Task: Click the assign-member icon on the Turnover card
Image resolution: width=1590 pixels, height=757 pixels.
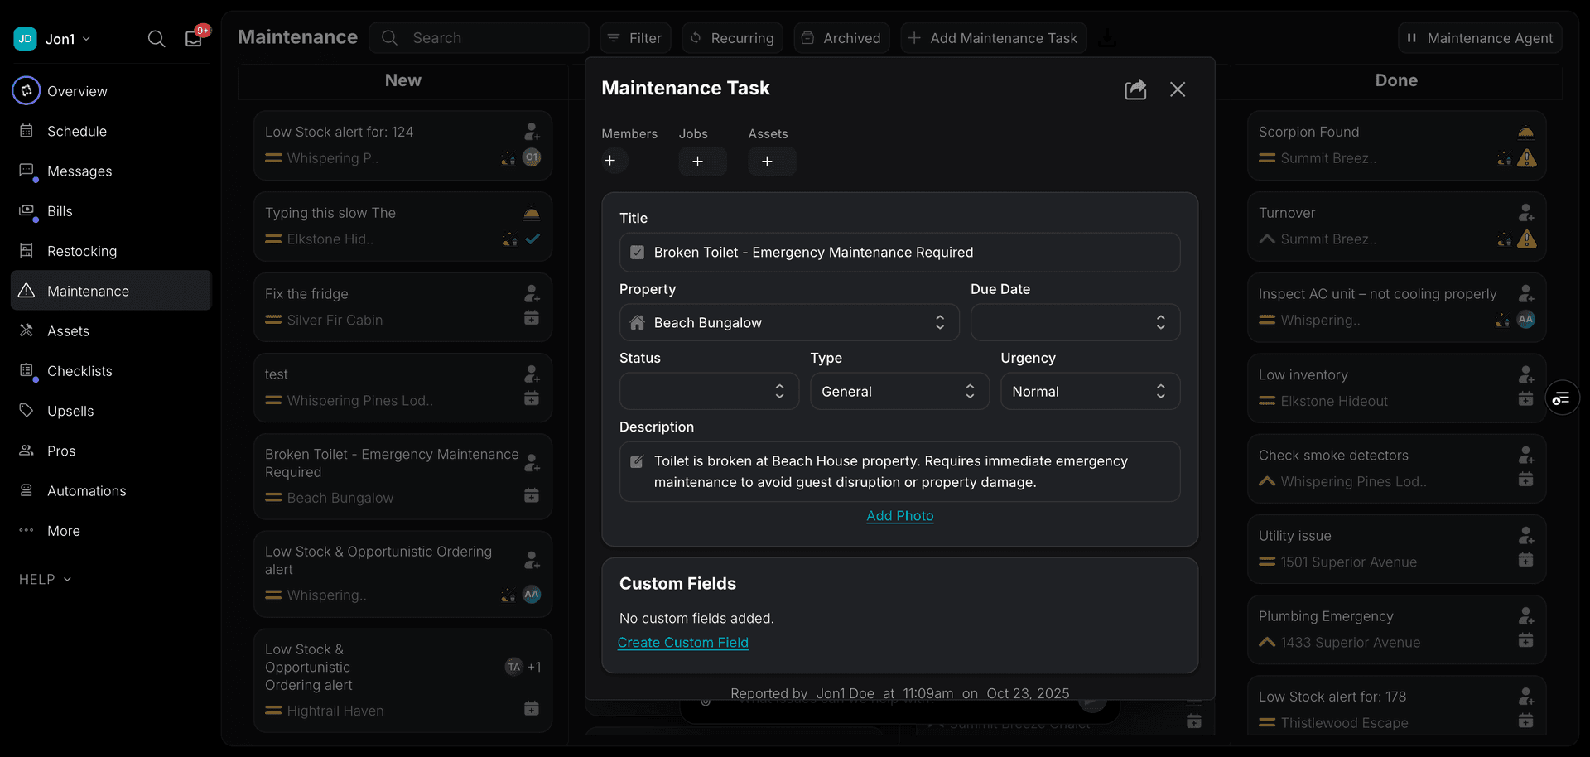Action: coord(1527,212)
